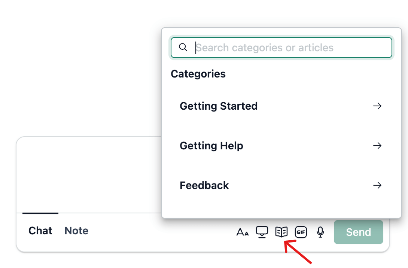Click the arrow next to Feedback

click(377, 185)
